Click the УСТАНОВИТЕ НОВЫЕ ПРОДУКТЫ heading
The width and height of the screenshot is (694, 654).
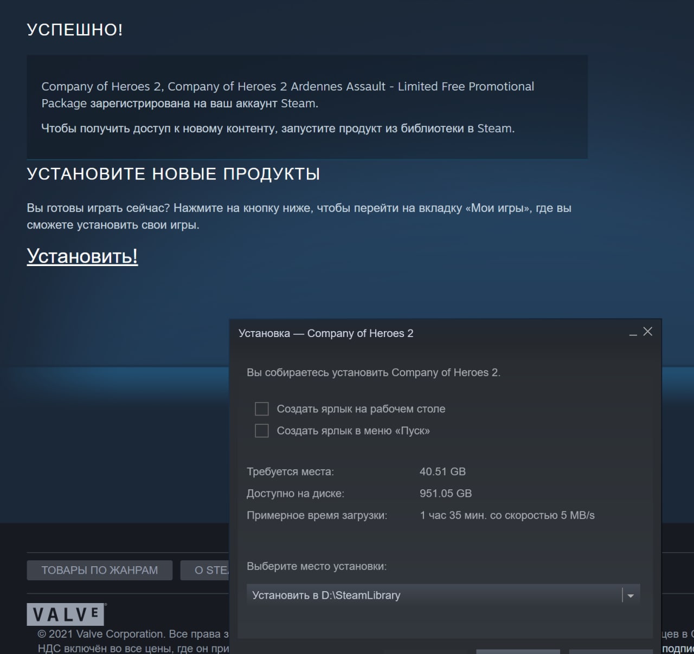(173, 174)
